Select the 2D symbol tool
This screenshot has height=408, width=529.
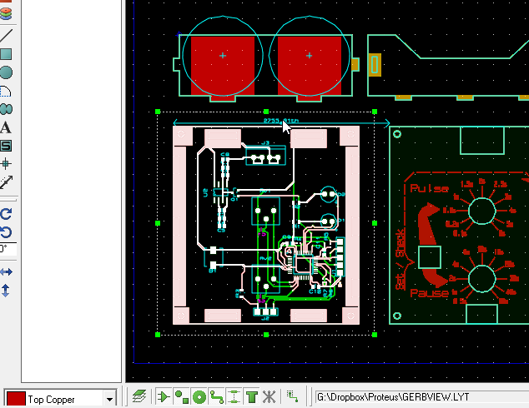[5, 146]
